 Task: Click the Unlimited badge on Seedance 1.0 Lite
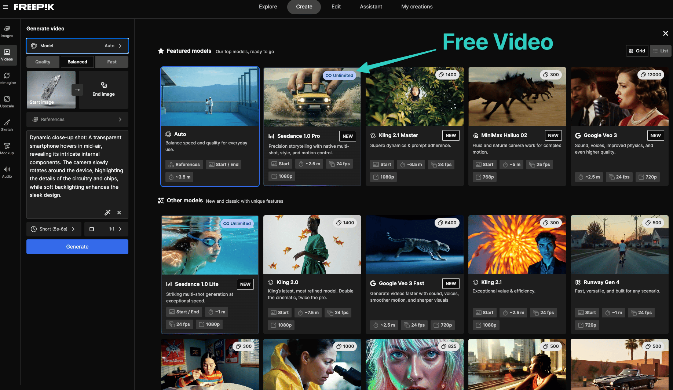point(237,224)
